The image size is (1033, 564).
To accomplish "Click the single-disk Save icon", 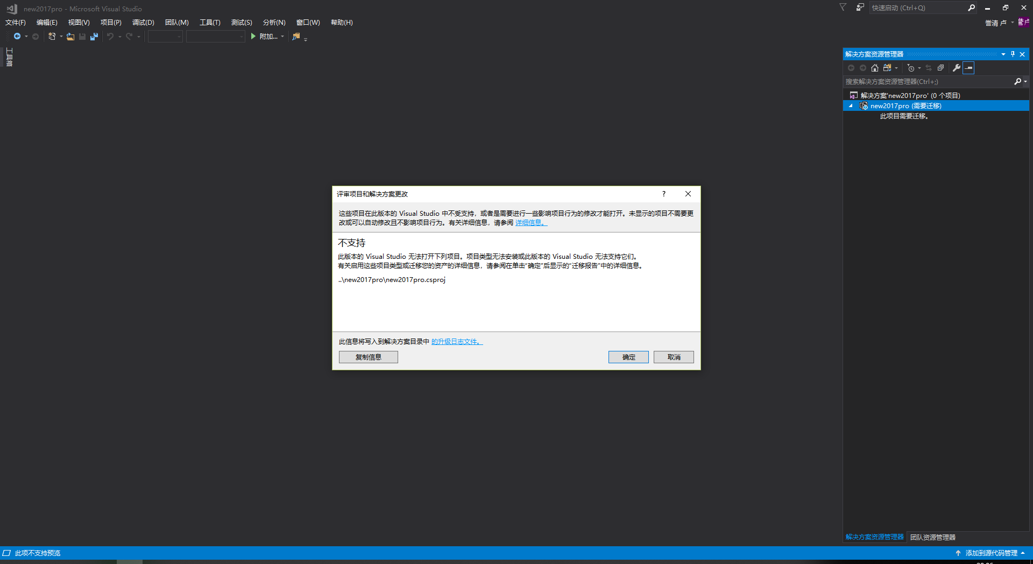I will point(82,37).
